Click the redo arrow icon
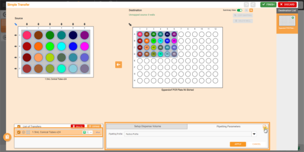Viewport: 304px width, 152px height. (253, 5)
